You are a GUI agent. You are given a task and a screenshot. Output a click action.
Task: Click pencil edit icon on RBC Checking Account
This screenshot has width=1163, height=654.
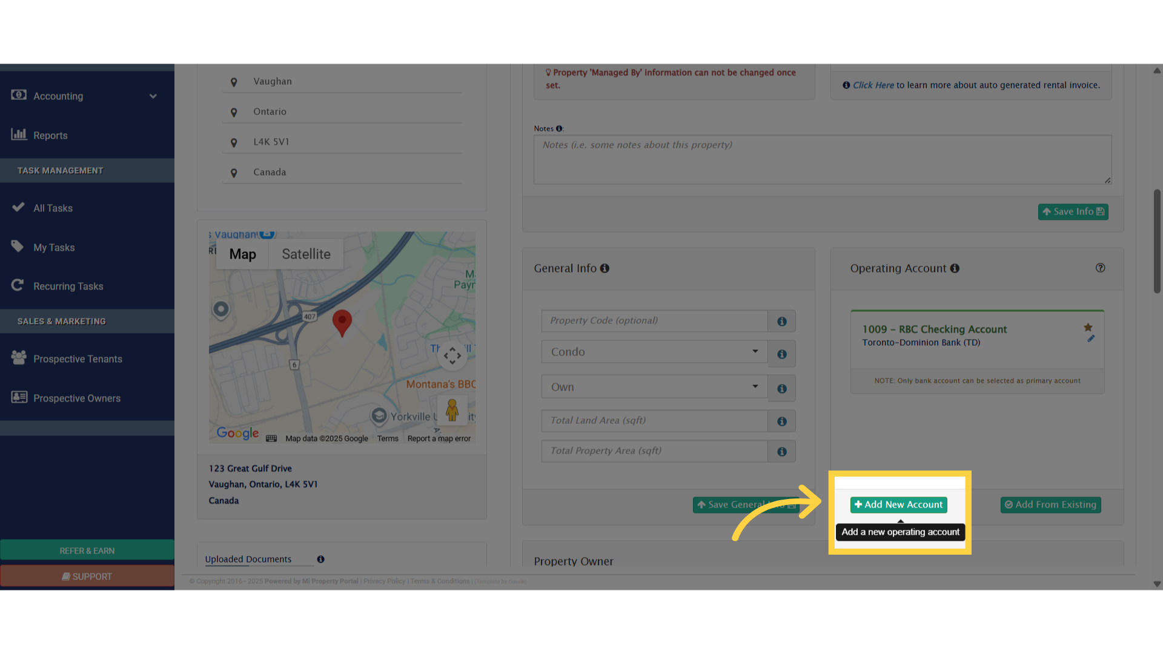(x=1091, y=339)
